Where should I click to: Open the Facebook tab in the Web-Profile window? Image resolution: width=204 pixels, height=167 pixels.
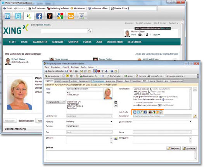tap(39, 16)
